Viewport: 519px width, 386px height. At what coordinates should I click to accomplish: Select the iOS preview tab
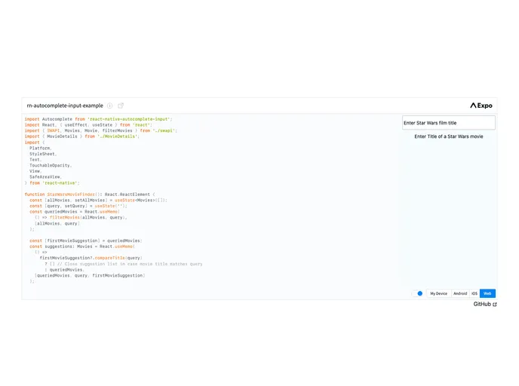[x=474, y=293]
